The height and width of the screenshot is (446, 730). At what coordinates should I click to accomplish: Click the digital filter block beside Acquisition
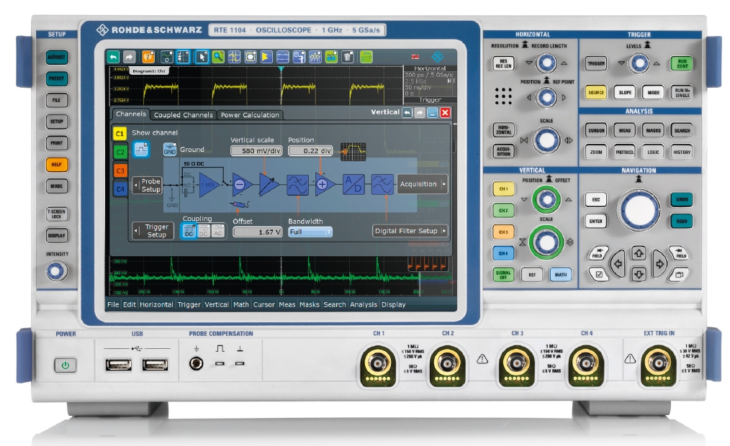point(382,184)
